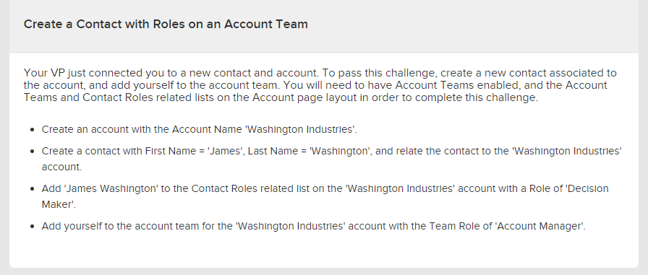
Task: Click the bullet dot before 'Create an account'
Action: point(33,129)
